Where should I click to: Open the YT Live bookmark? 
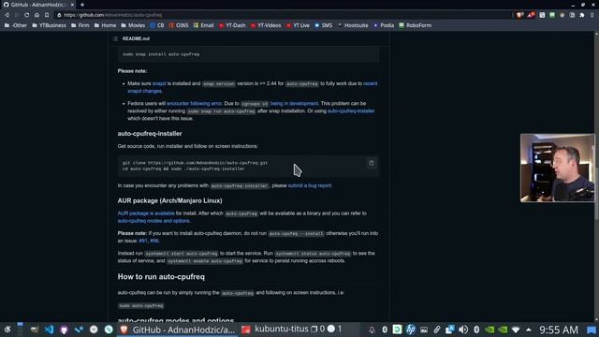(x=298, y=25)
